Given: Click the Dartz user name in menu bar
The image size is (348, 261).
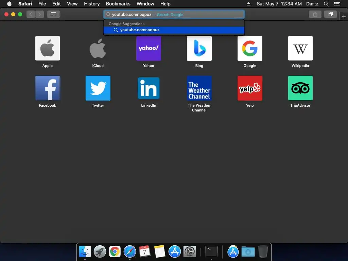Looking at the screenshot, I should coord(312,4).
